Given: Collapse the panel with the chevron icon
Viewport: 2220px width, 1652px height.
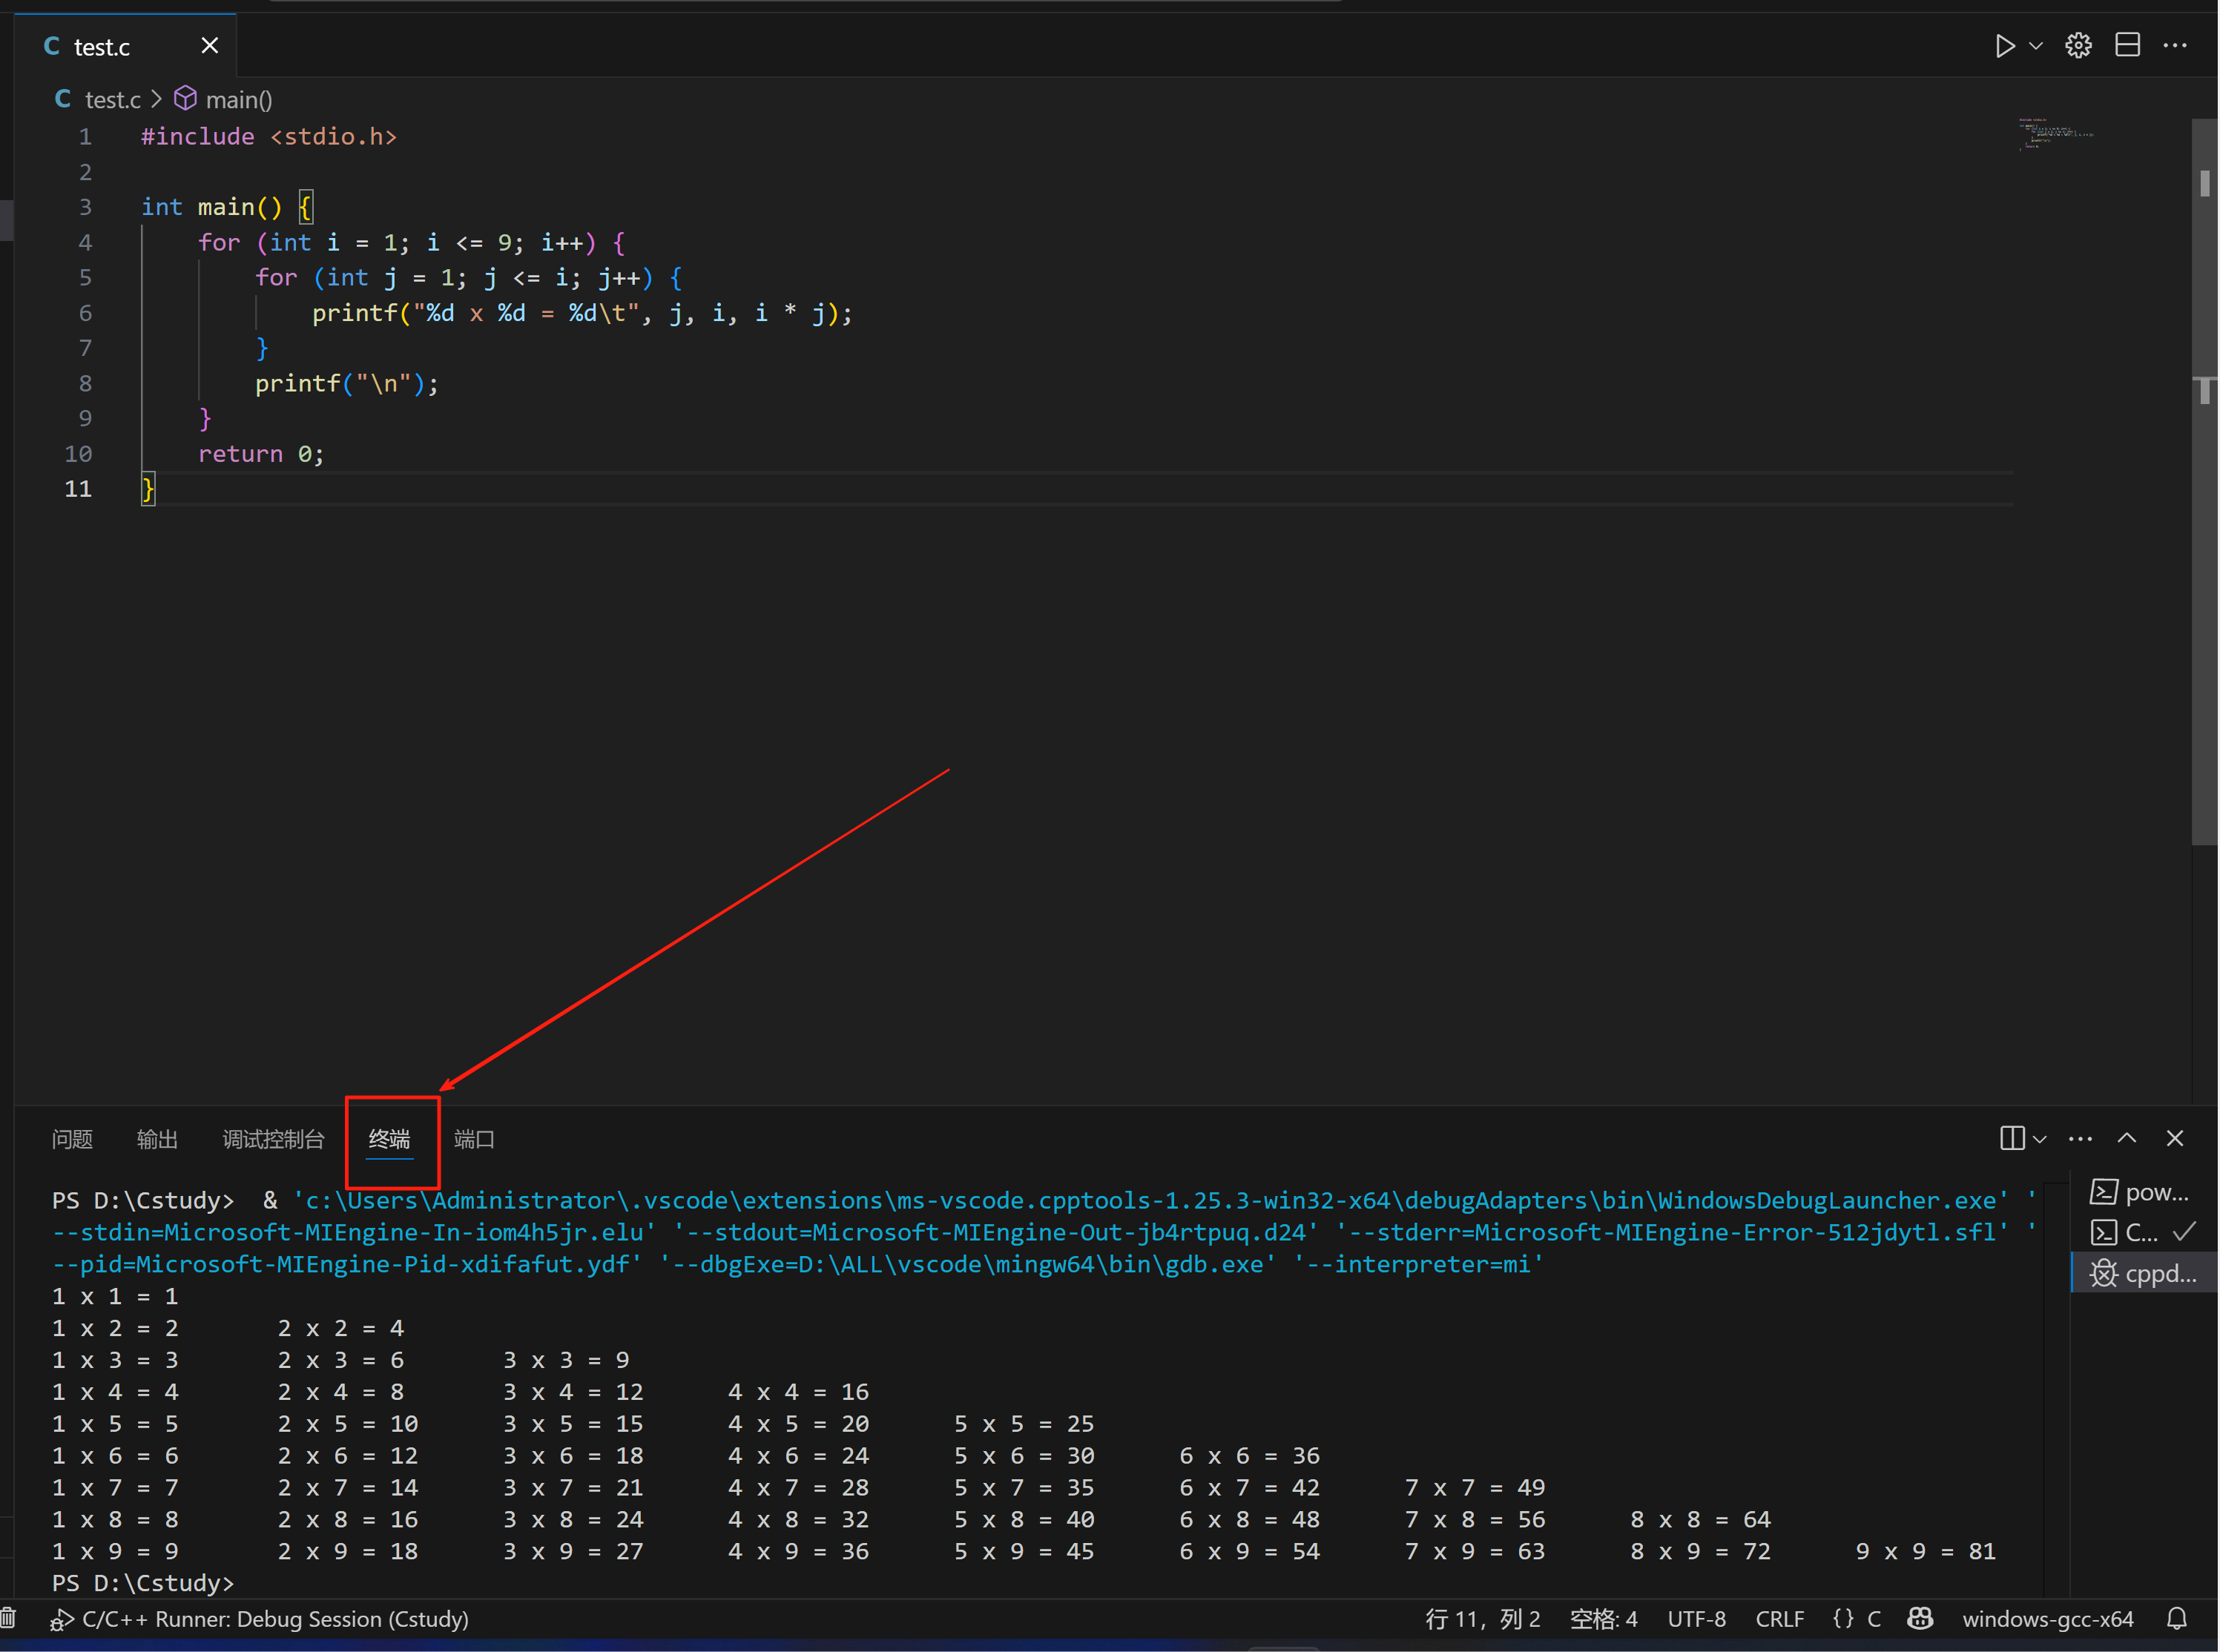Looking at the screenshot, I should [2127, 1138].
